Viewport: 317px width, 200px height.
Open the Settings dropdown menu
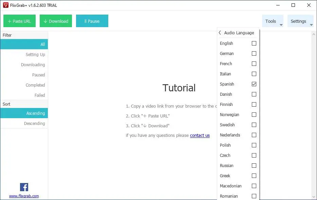coord(300,21)
